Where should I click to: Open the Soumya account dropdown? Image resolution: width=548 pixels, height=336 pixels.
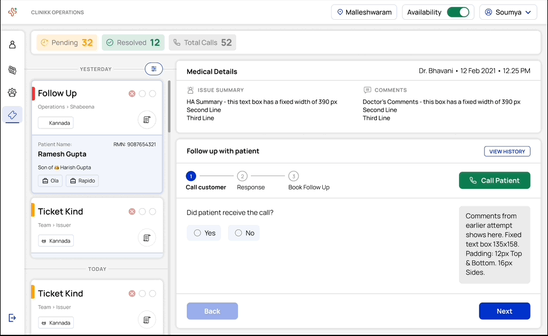click(x=508, y=12)
